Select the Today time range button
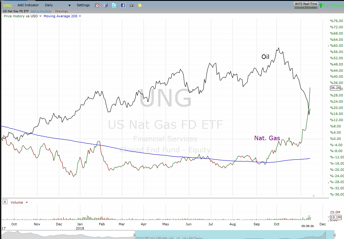The image size is (344, 239). click(x=199, y=238)
